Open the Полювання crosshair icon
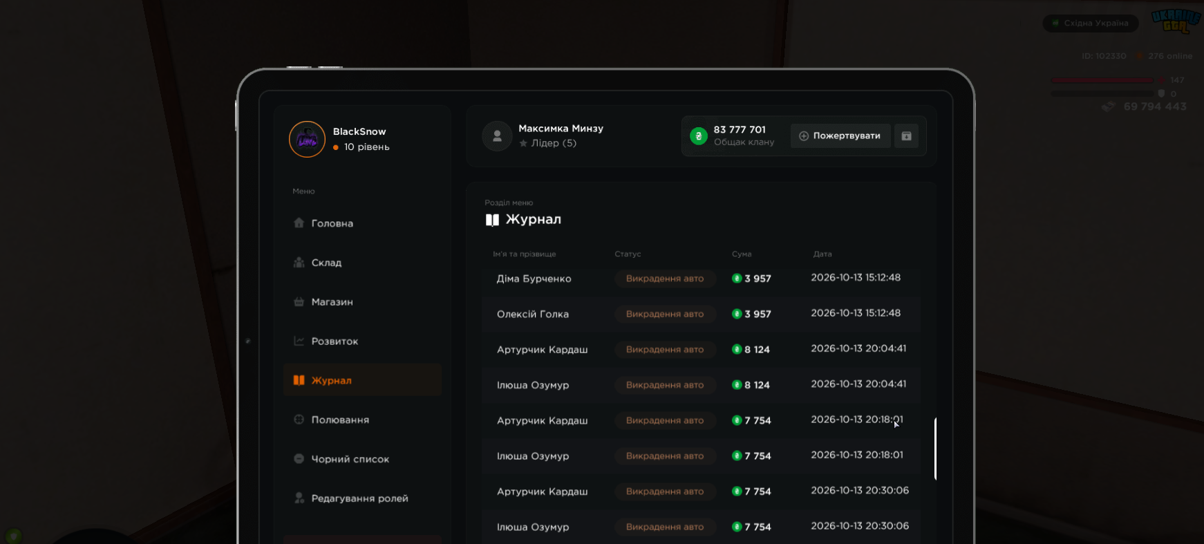1204x544 pixels. [x=299, y=420]
